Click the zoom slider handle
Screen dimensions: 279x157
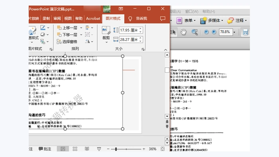tap(116, 149)
